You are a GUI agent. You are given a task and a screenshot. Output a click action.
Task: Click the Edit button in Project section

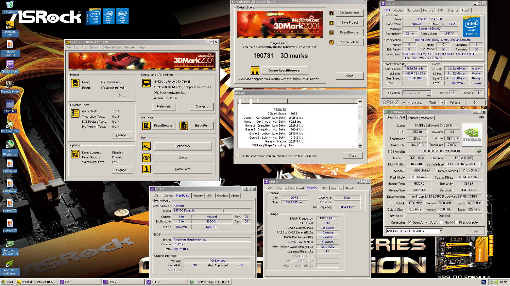[x=122, y=96]
